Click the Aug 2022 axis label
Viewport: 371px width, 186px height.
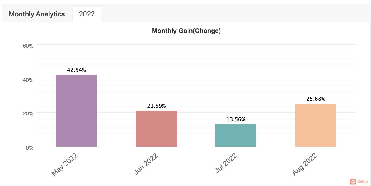(305, 164)
